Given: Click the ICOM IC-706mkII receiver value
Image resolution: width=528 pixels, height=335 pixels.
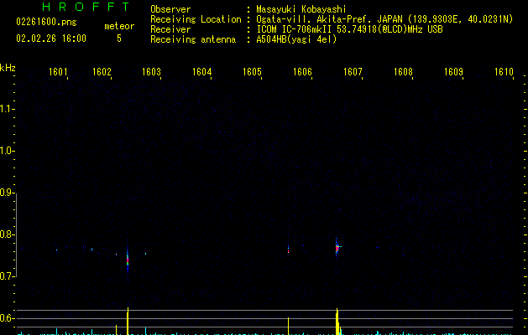Looking at the screenshot, I should (349, 29).
